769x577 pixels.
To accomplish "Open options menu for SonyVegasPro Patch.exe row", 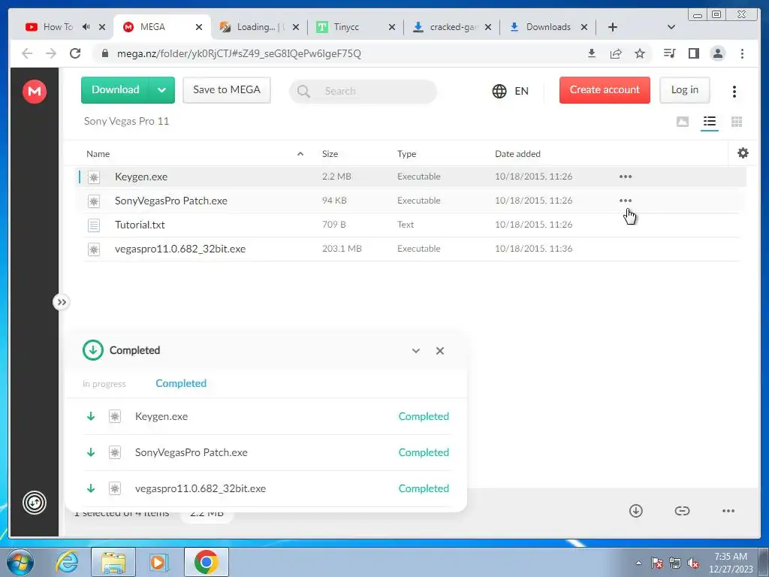I will click(x=626, y=201).
